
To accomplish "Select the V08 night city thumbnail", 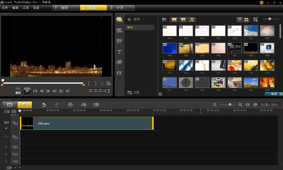I will point(251,48).
